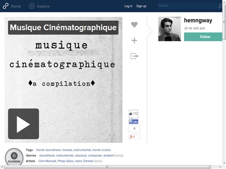226x169 pixels.
Task: Like the mix with heart icon
Action: (134, 25)
